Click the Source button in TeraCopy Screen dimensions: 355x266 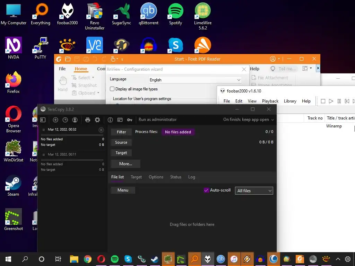(121, 142)
